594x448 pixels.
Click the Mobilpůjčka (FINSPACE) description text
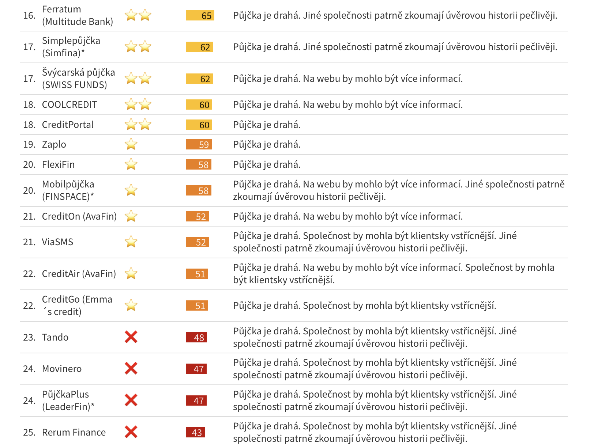click(399, 190)
